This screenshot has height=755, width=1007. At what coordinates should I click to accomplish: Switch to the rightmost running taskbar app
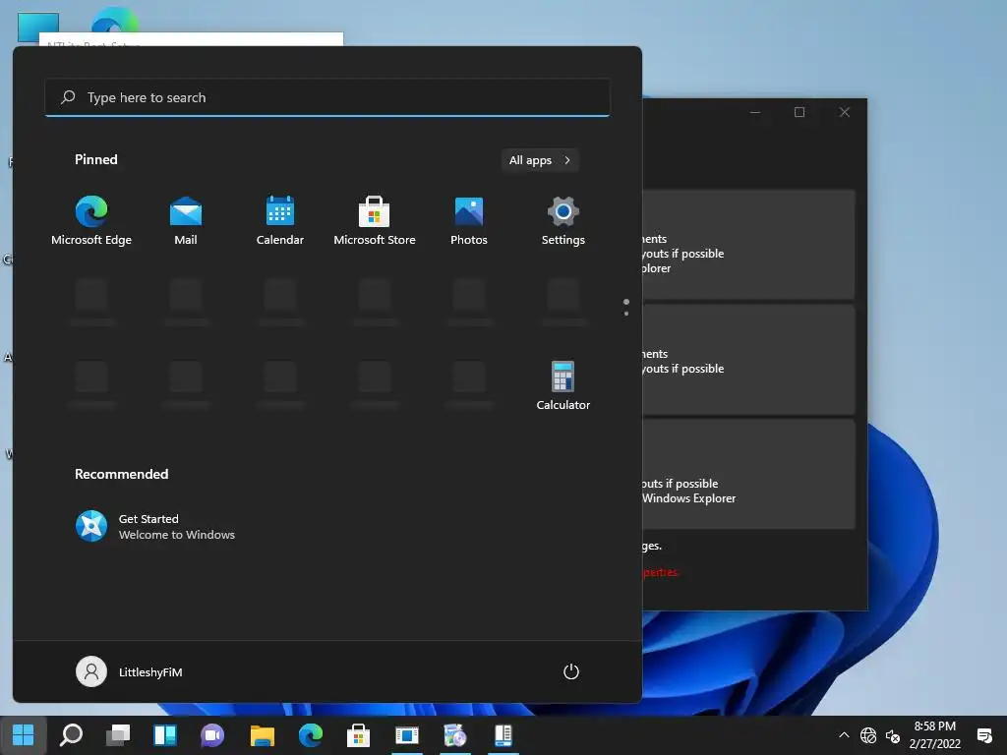pyautogui.click(x=503, y=735)
